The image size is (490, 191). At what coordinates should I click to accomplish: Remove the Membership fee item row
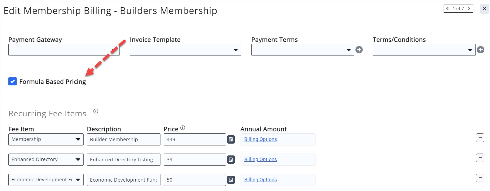(480, 138)
